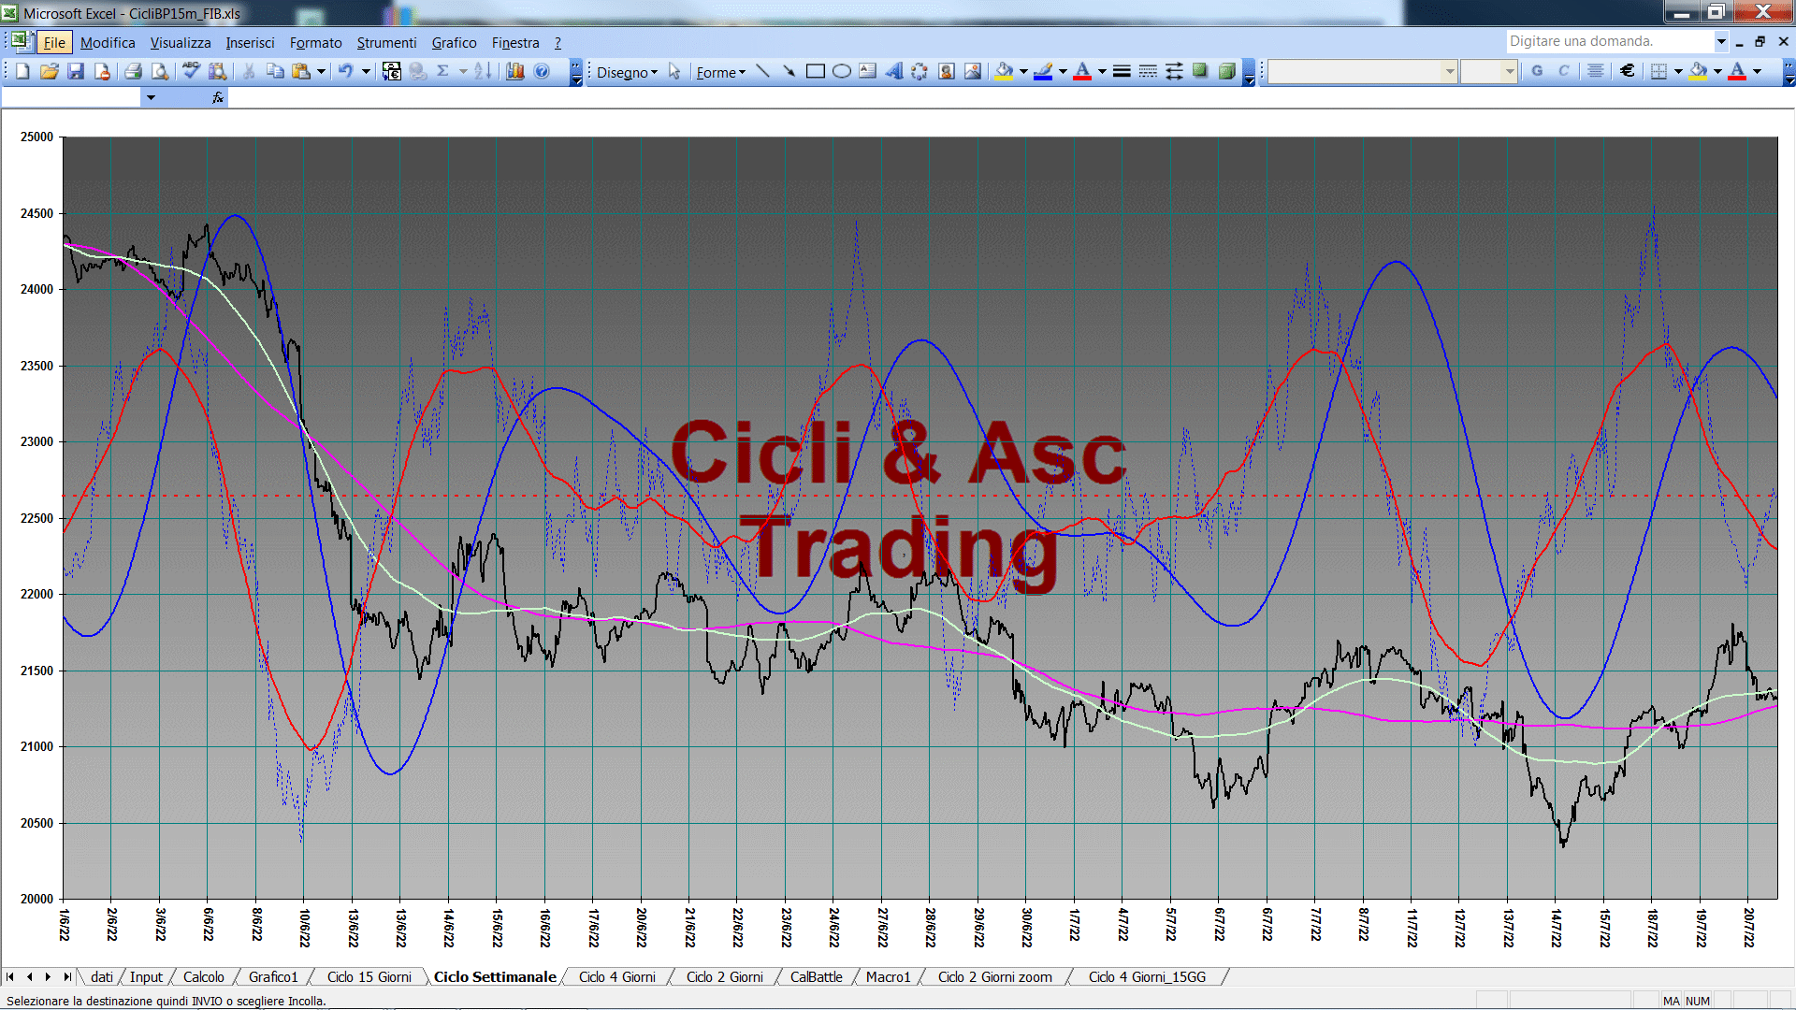Click the Cut scissors icon
The image size is (1796, 1010).
click(249, 71)
